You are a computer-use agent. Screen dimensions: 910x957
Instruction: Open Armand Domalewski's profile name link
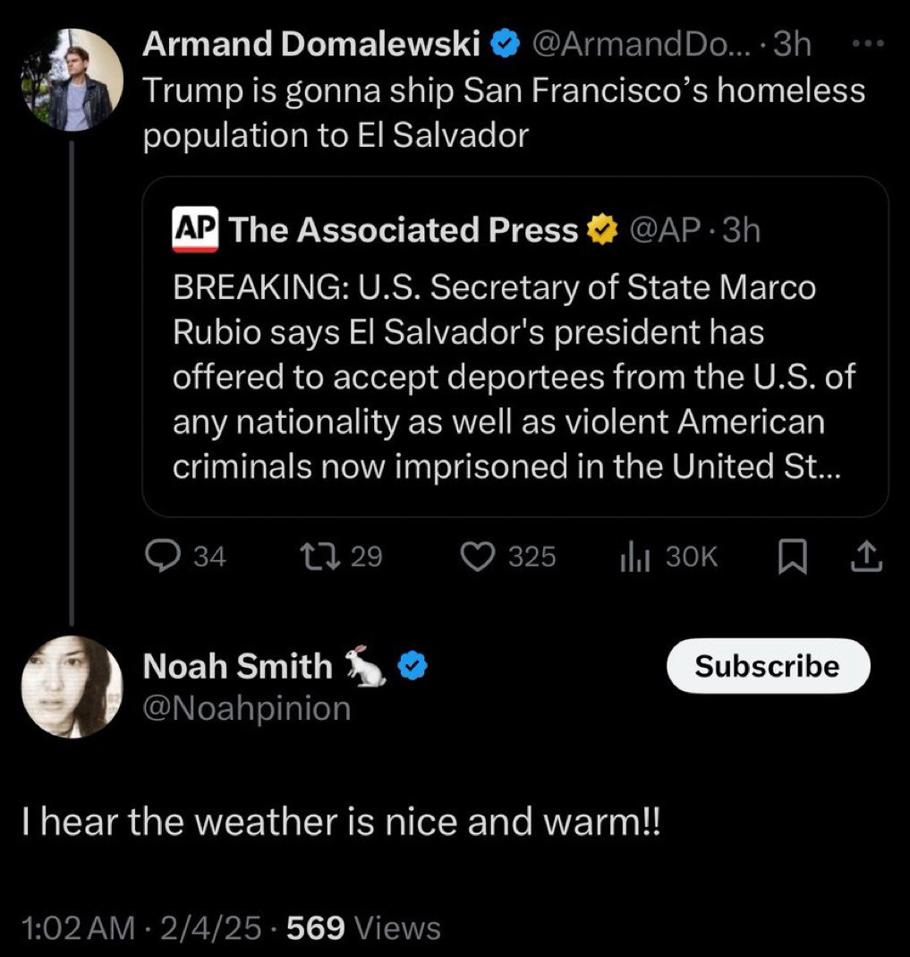311,44
